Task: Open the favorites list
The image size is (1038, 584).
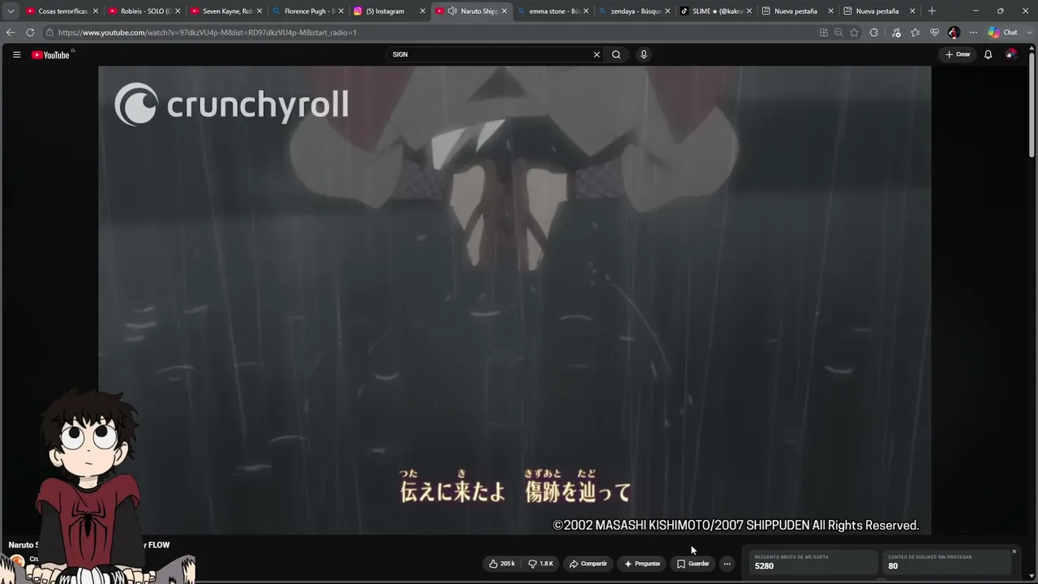Action: (916, 32)
